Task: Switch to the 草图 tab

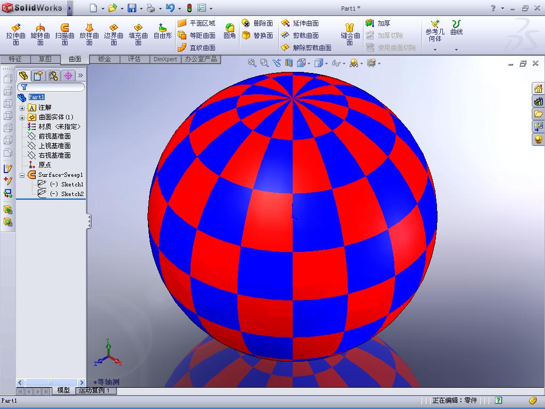Action: pos(45,59)
